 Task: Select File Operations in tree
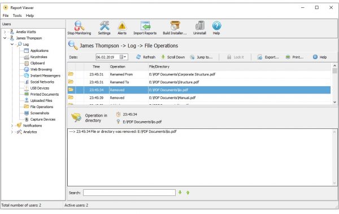(x=41, y=107)
